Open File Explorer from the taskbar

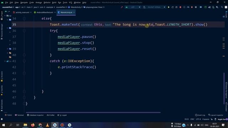(x=25, y=125)
